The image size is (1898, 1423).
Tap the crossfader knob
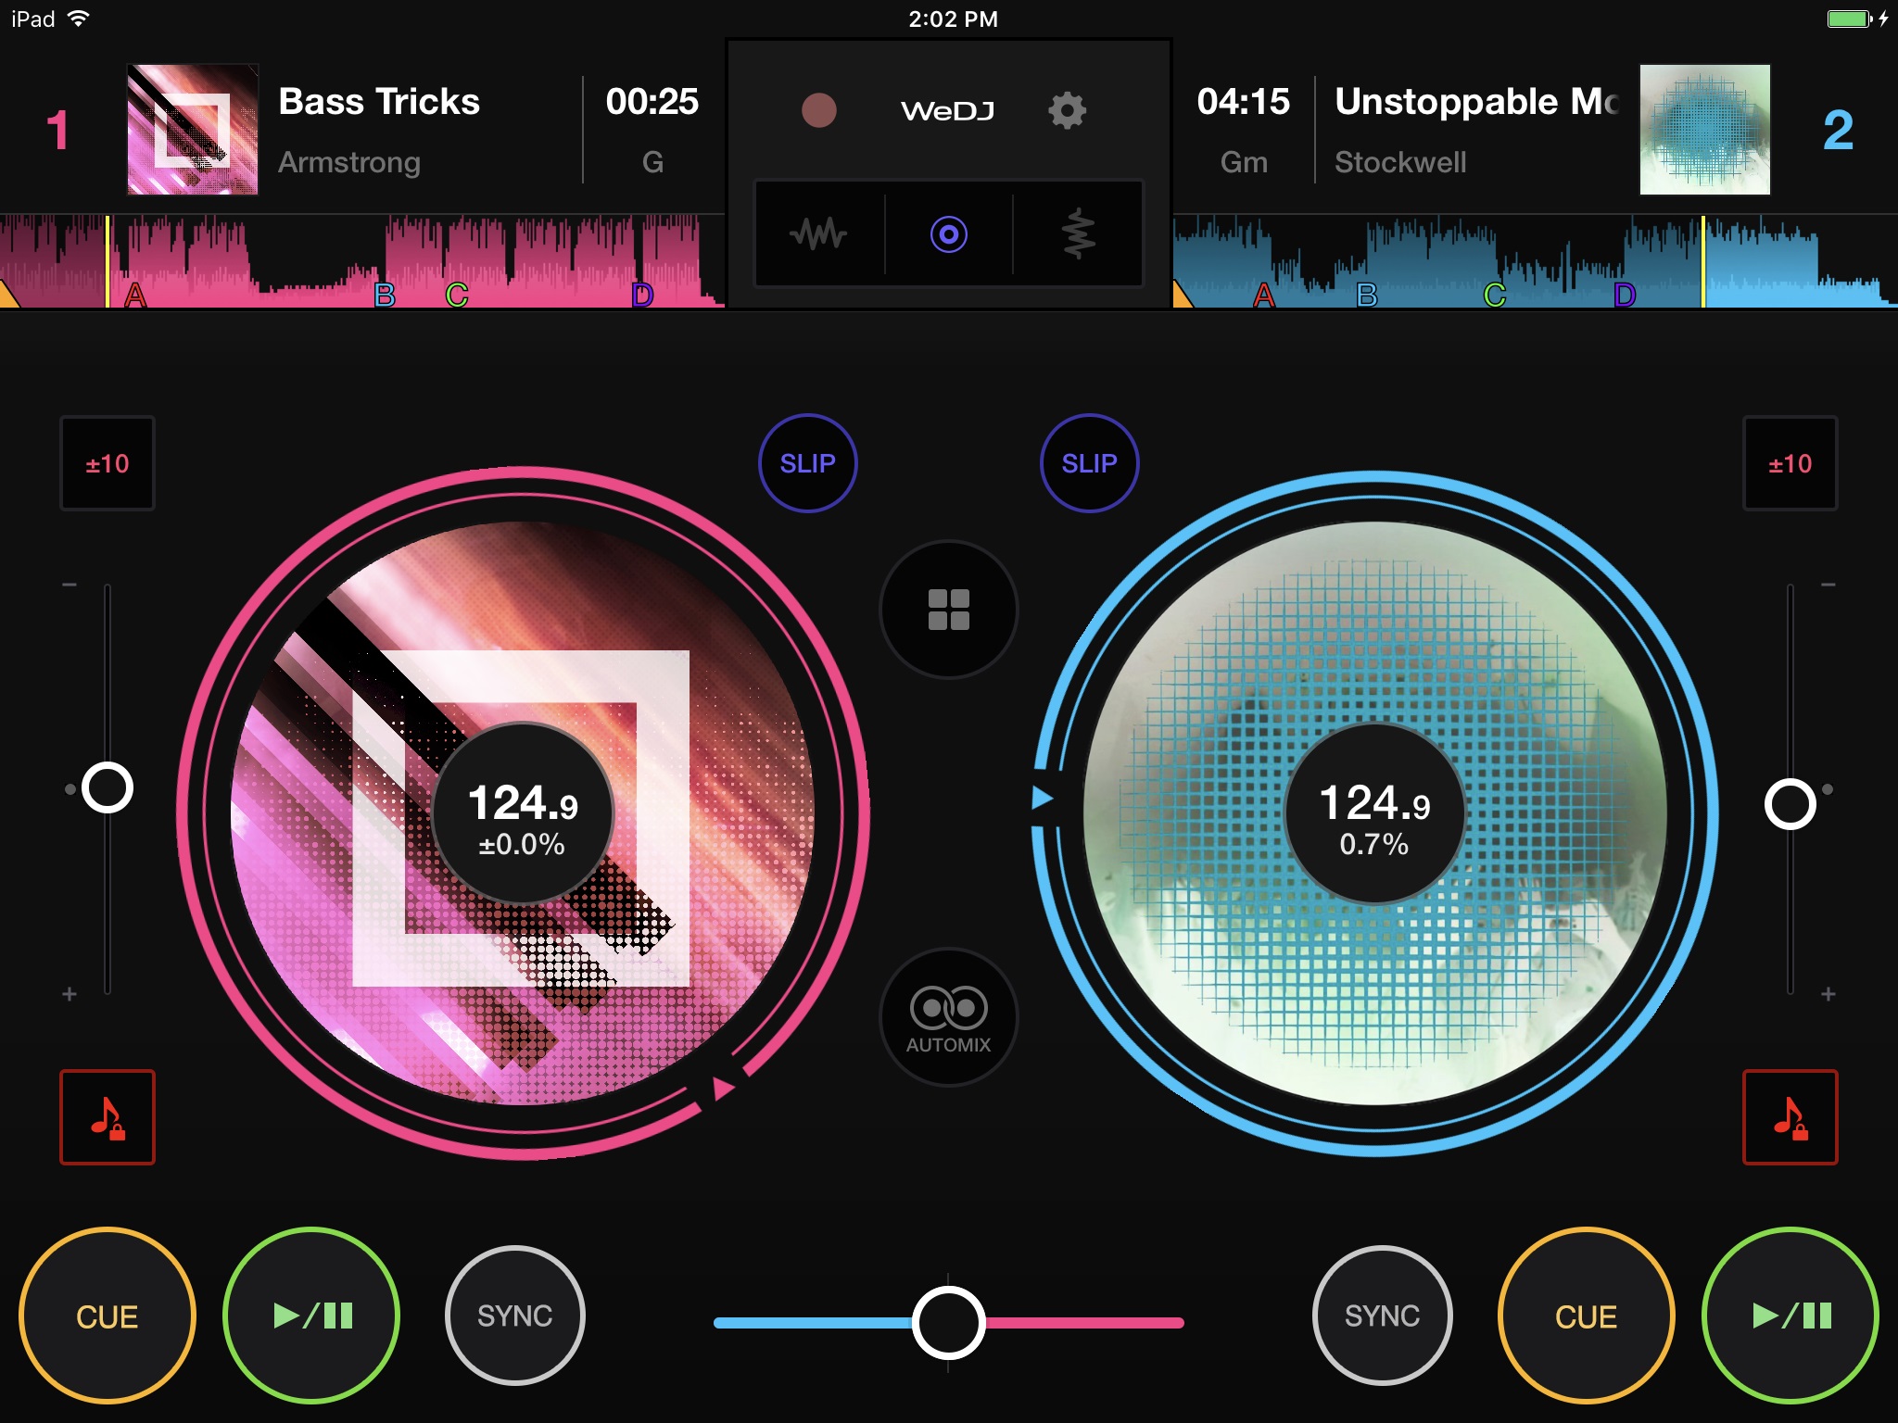click(948, 1323)
